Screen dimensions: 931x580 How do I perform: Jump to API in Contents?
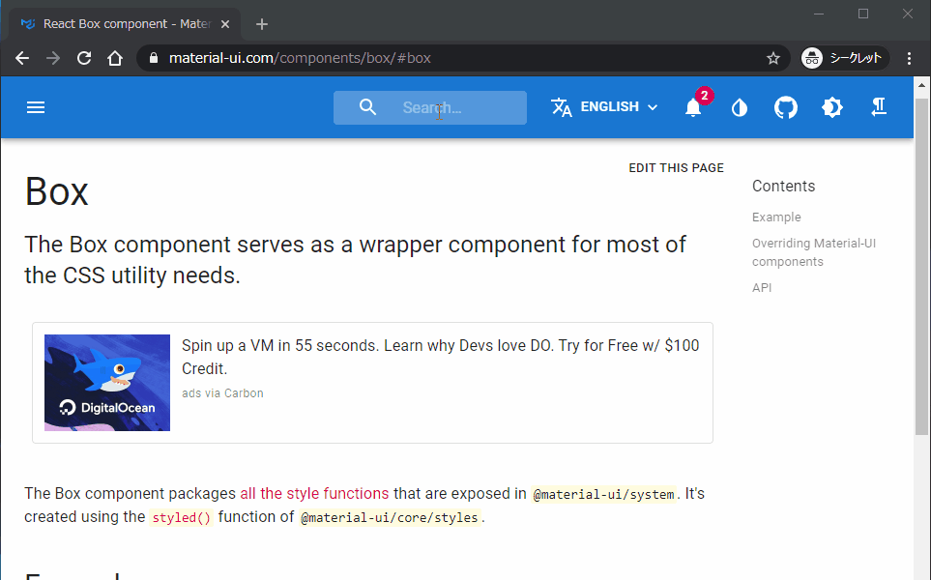tap(762, 288)
